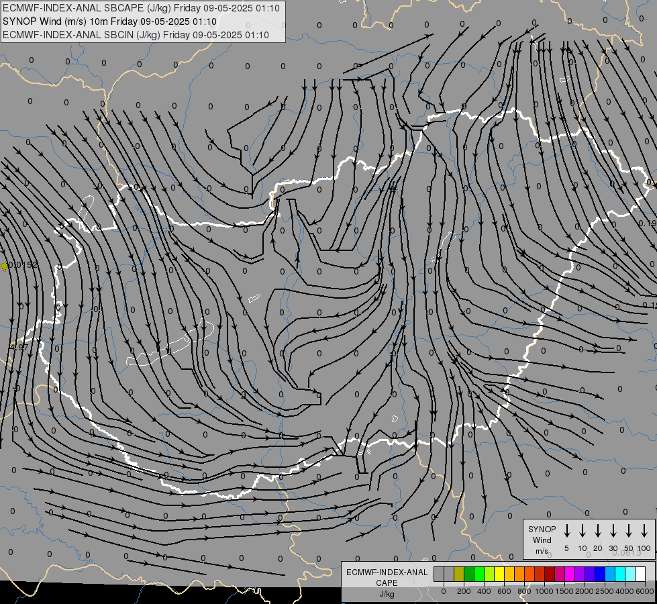Image resolution: width=657 pixels, height=604 pixels.
Task: Click the SBCAPE header line at top
Action: pos(141,8)
